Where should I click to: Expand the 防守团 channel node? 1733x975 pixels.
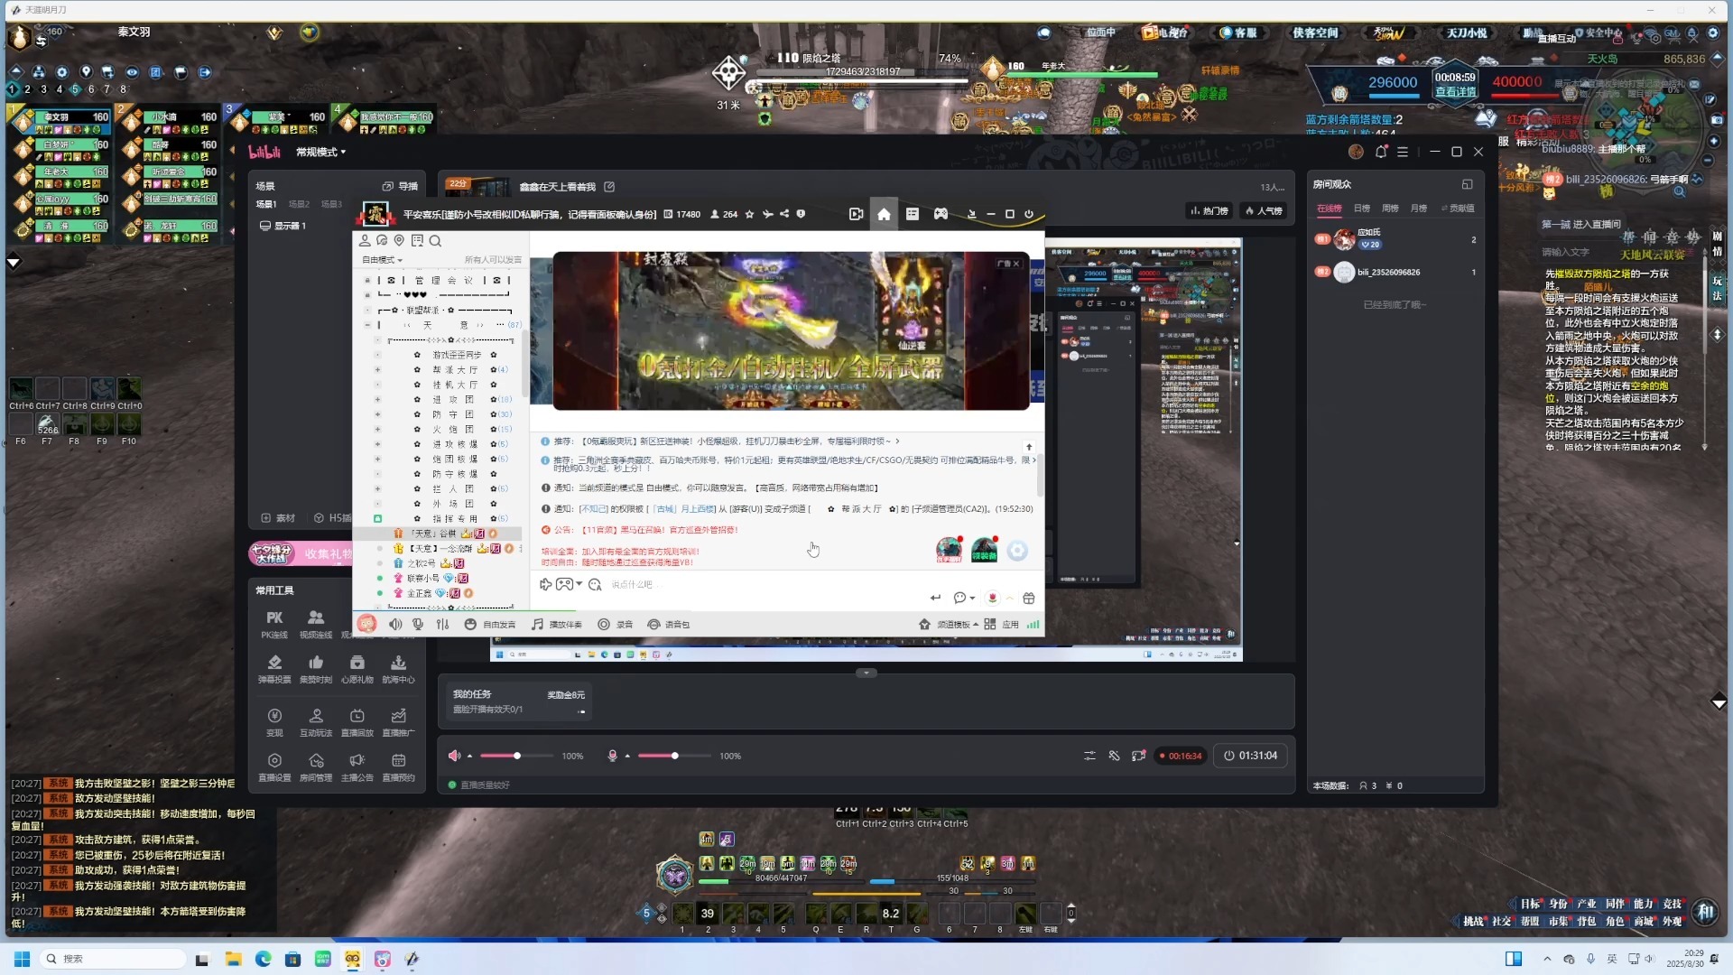[x=377, y=413]
